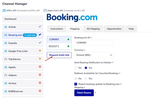Image resolution: width=152 pixels, height=98 pixels.
Task: Click the Google Free Links API icon
Action: tap(6, 51)
